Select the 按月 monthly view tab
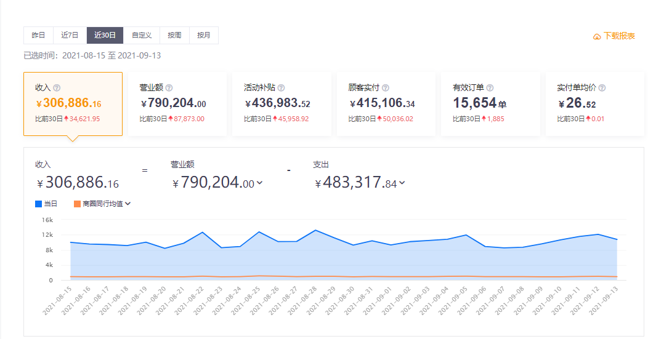 [x=203, y=36]
